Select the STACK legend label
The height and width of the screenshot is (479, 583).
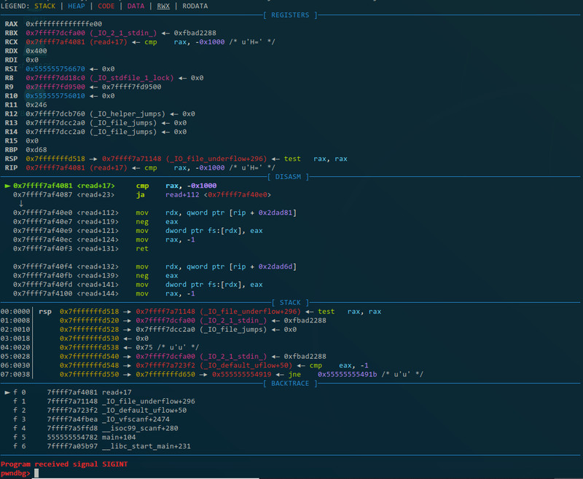point(44,6)
